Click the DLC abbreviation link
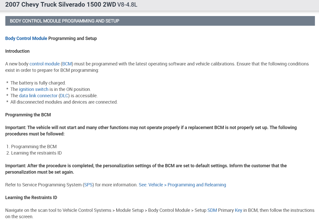This screenshot has width=319, height=222. (64, 96)
